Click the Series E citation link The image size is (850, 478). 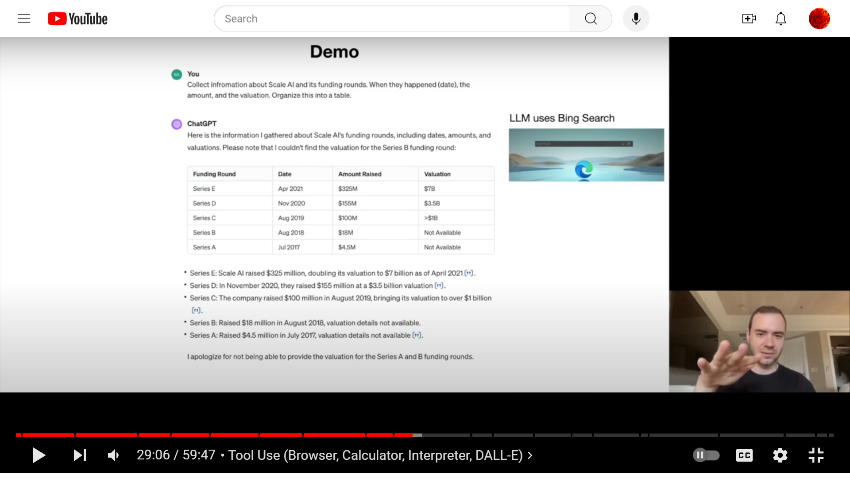pos(469,273)
